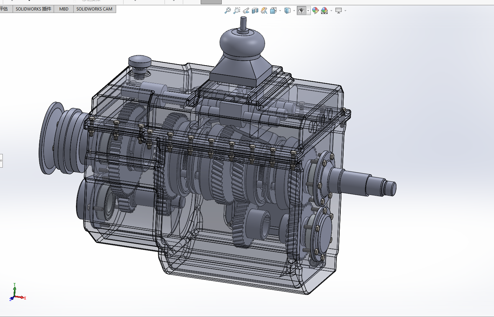This screenshot has height=317, width=494.
Task: Select the round filler cap on the housing
Action: 140,62
